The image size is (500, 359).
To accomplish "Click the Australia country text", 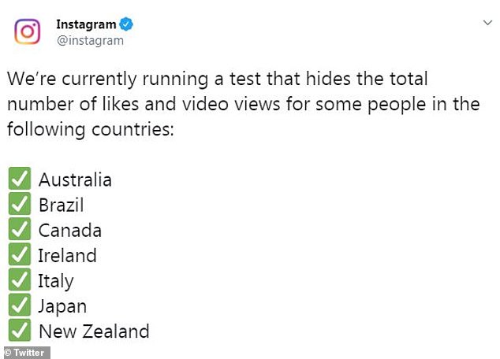I will [75, 179].
